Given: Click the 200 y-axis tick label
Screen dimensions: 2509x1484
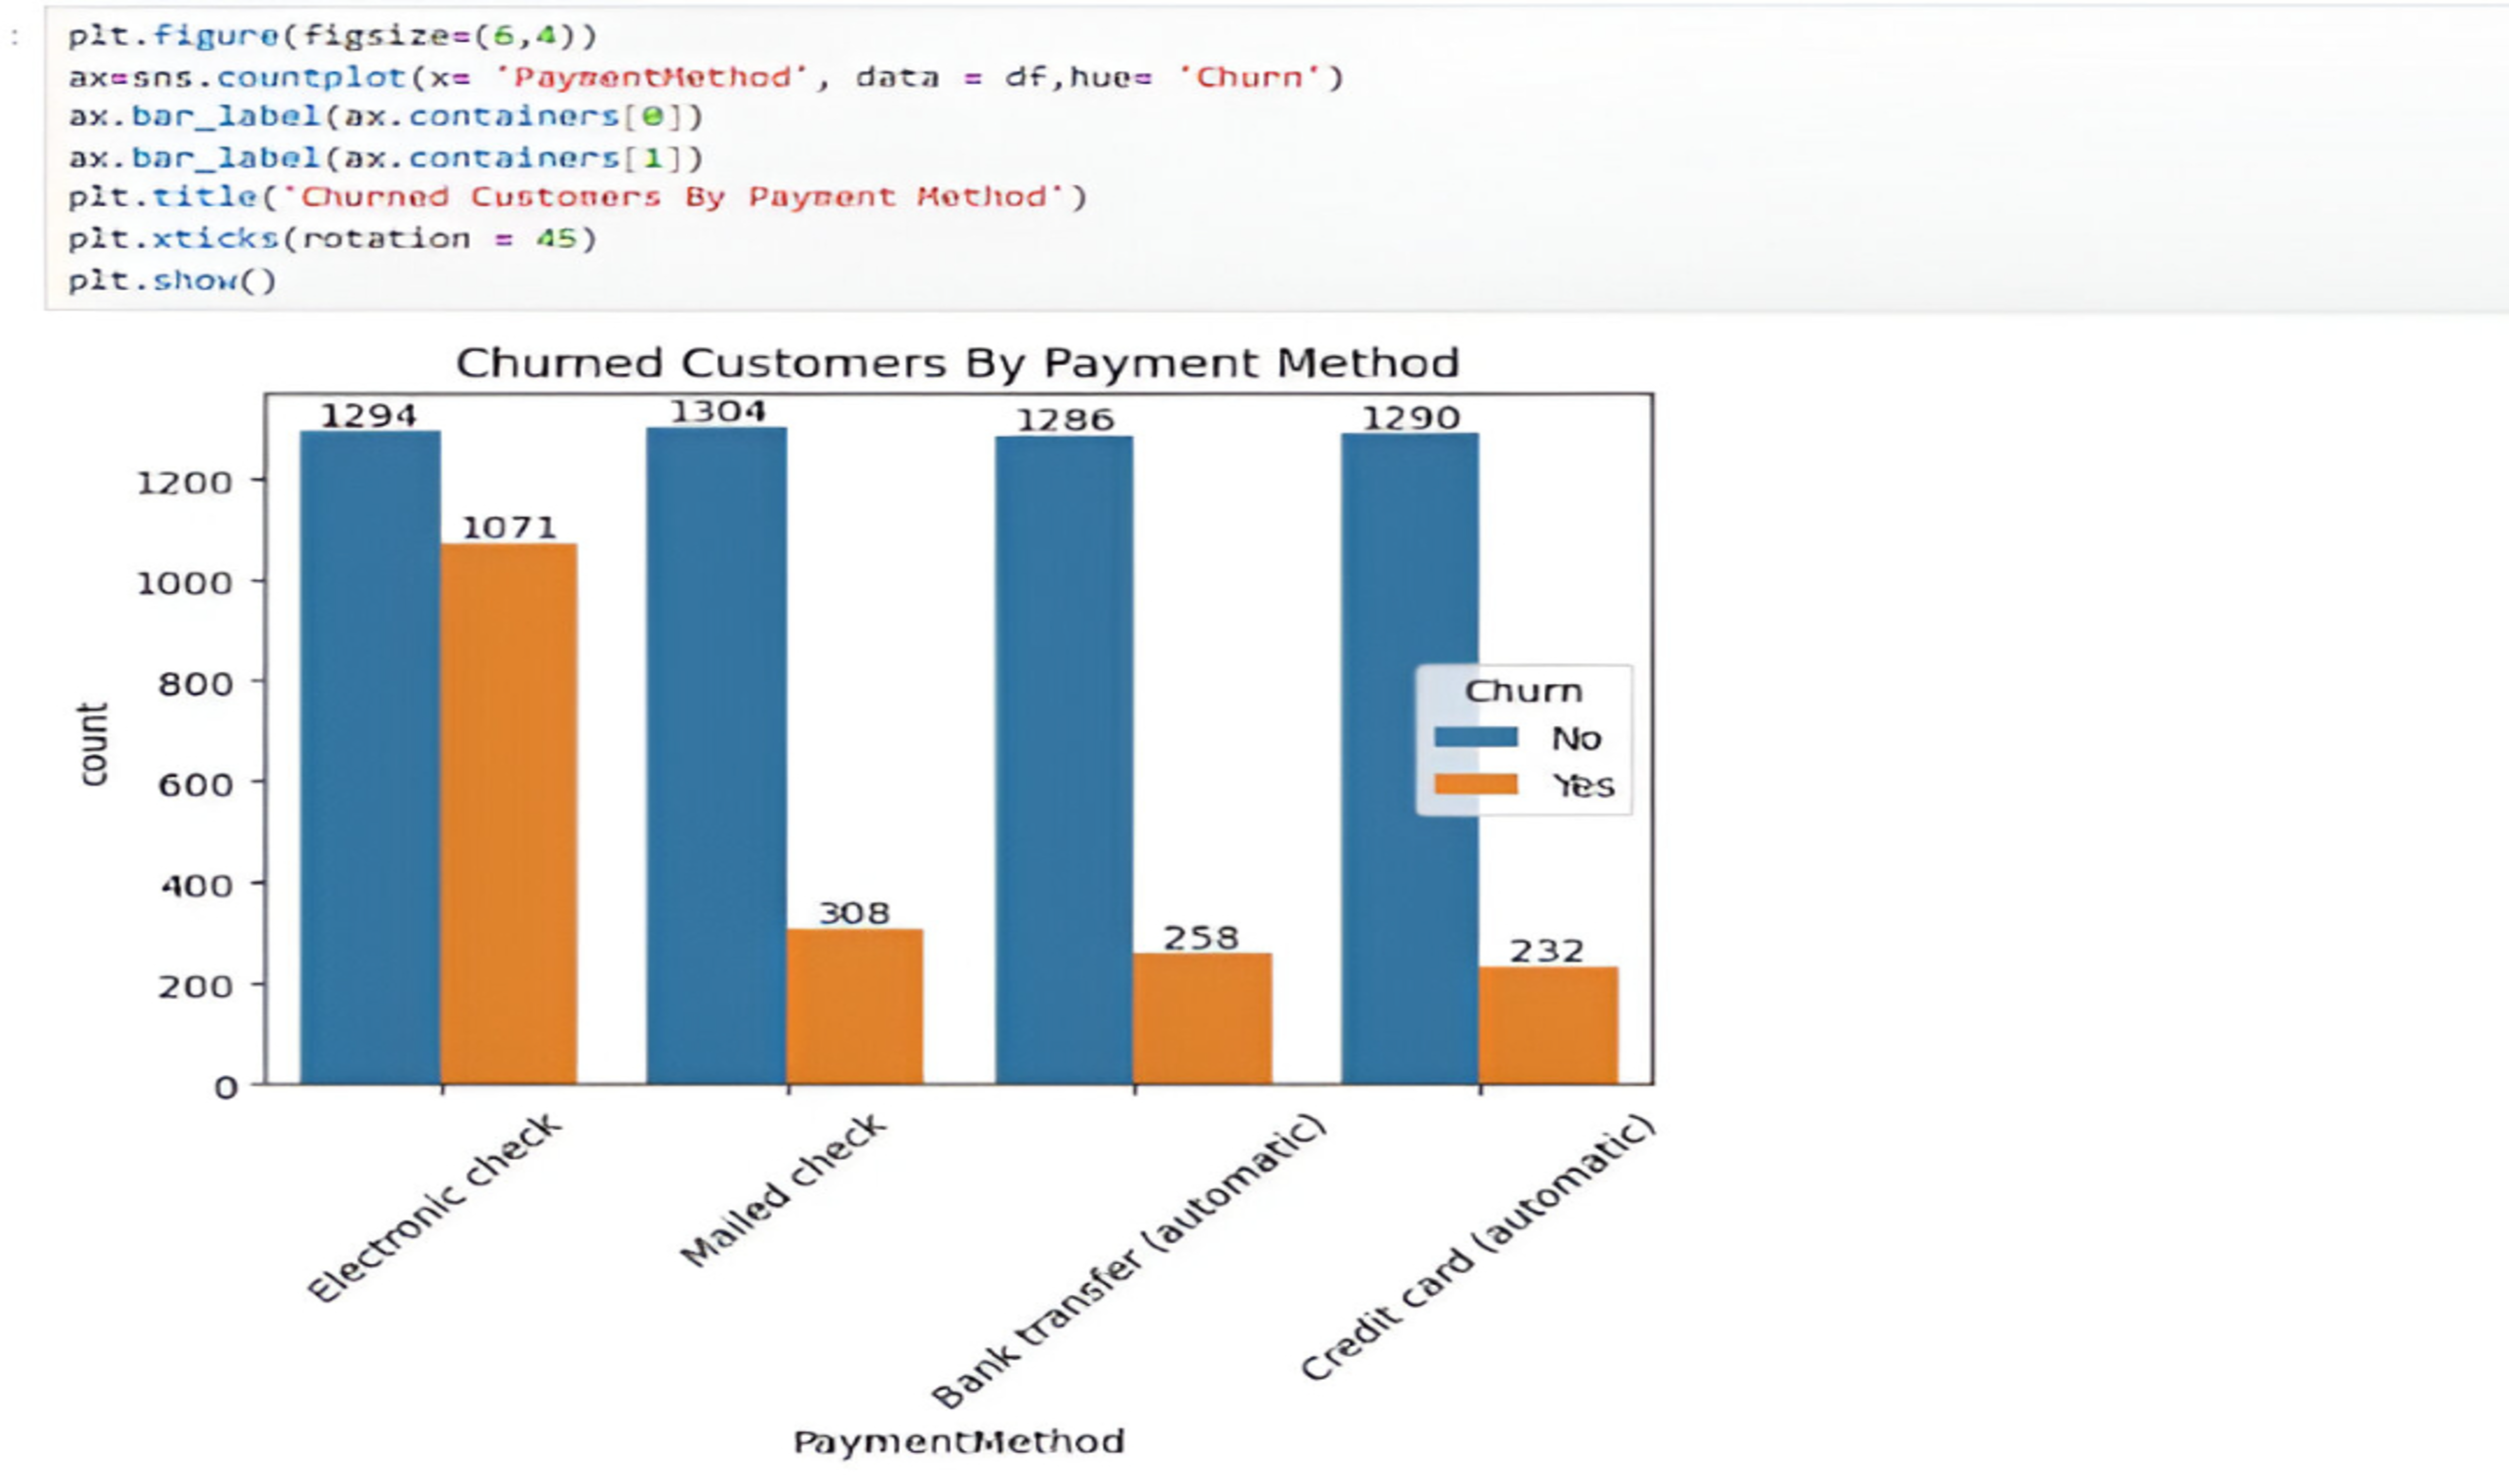Looking at the screenshot, I should pyautogui.click(x=196, y=986).
